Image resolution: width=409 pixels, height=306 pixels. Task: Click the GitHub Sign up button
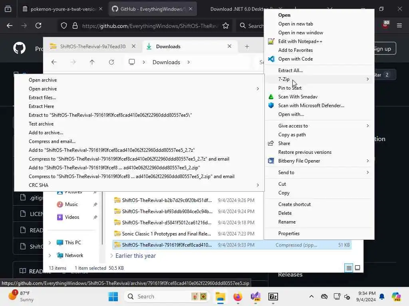pos(385,49)
